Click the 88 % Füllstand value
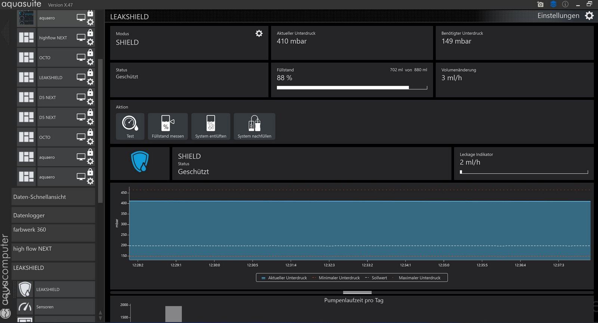This screenshot has height=323, width=598. (x=284, y=78)
